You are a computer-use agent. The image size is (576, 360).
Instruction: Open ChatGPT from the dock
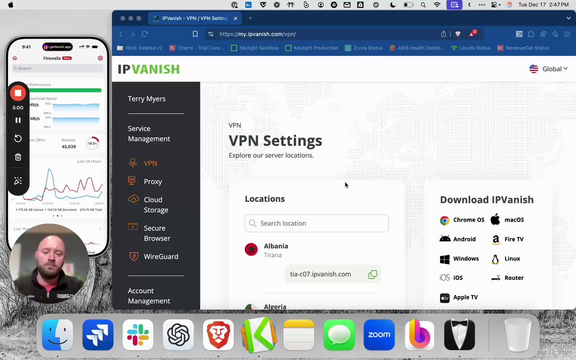click(178, 334)
